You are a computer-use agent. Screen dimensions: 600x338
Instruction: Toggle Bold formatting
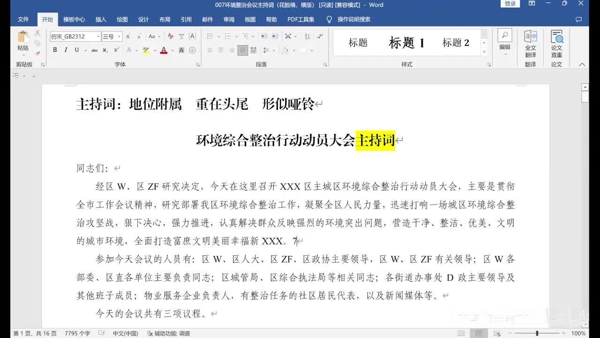click(x=55, y=50)
